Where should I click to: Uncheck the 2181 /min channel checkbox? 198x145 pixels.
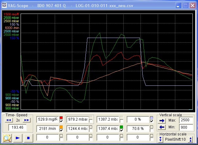click(x=61, y=130)
